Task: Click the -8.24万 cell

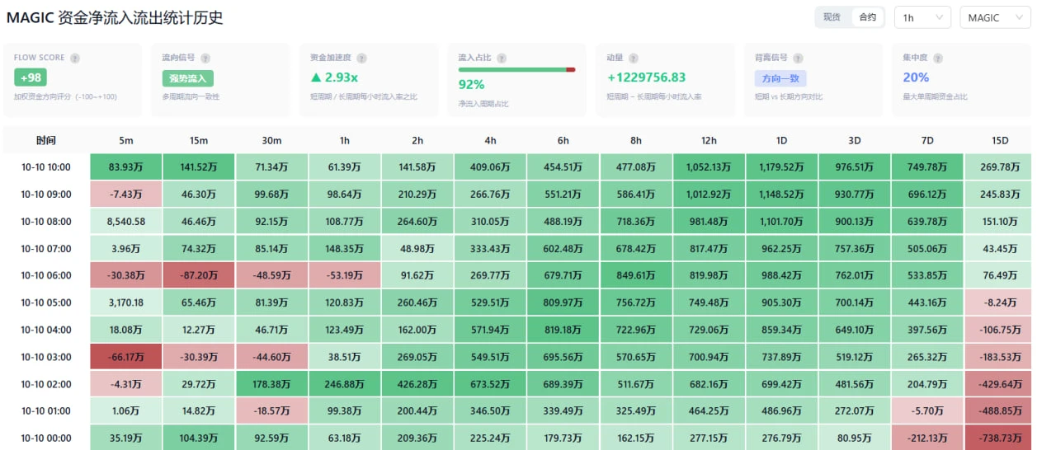Action: (1000, 302)
